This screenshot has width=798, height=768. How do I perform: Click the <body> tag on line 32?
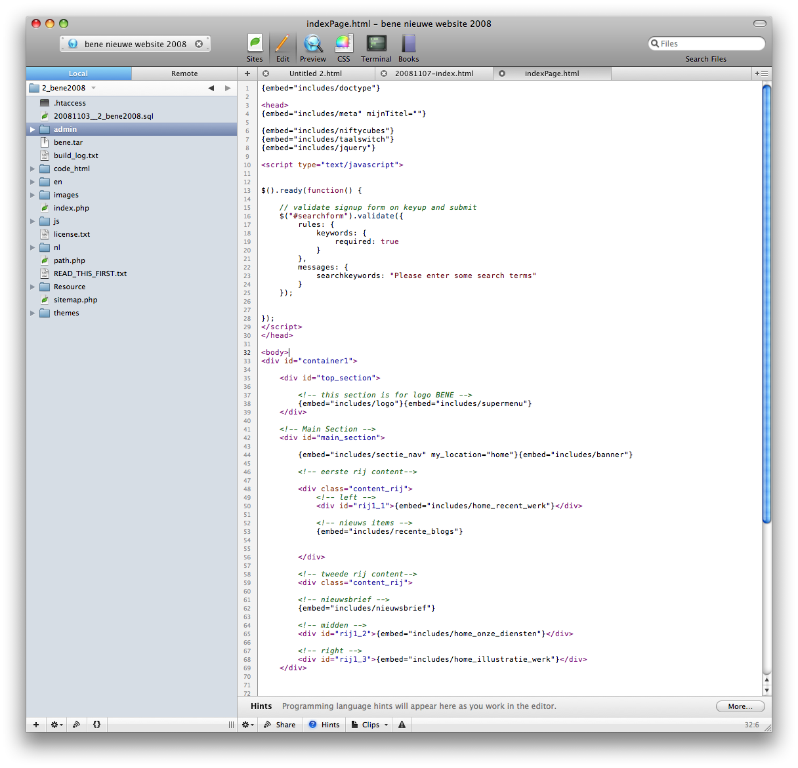pyautogui.click(x=275, y=352)
